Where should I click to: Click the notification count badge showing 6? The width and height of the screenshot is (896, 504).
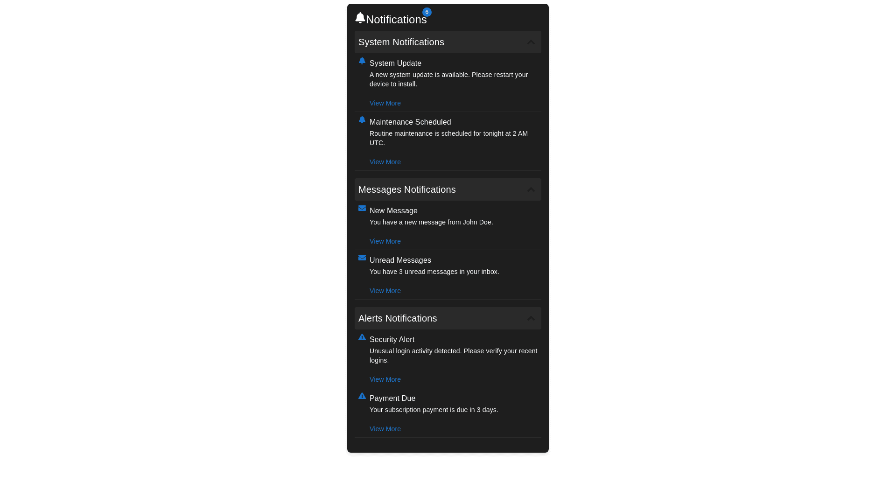[x=427, y=12]
